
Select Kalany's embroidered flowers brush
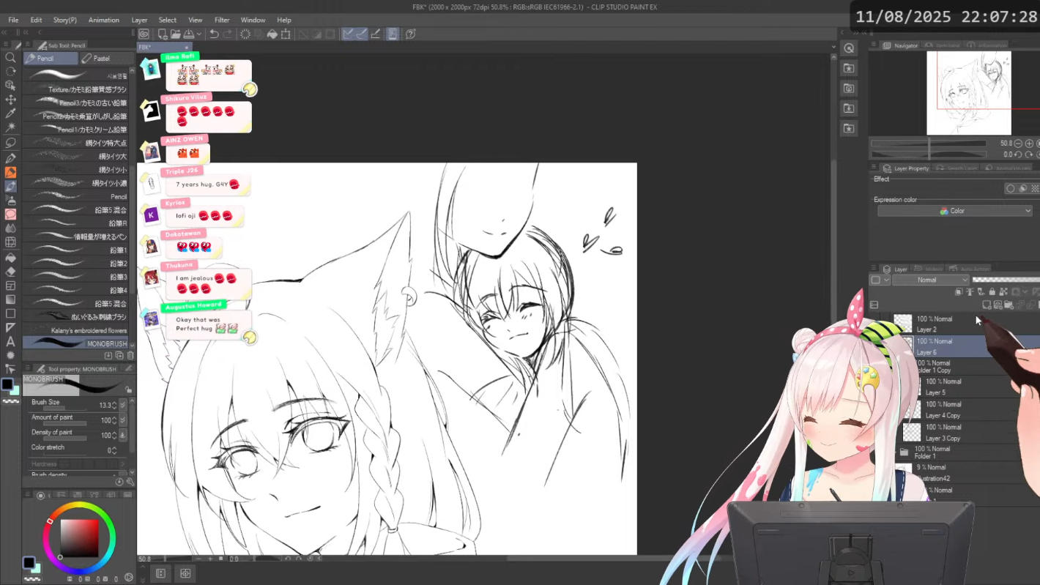point(76,330)
